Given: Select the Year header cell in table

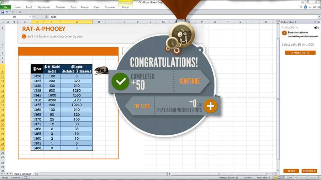Looking at the screenshot, I should tap(37, 69).
